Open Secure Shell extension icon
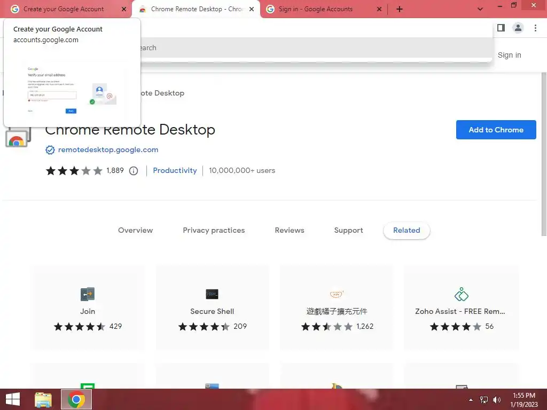Viewport: 547px width, 410px height. [212, 294]
